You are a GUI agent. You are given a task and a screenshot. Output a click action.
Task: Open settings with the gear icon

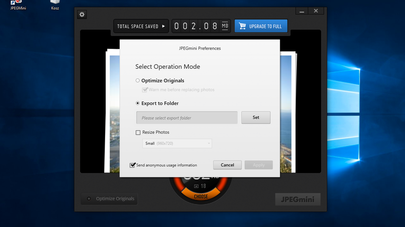pos(82,15)
